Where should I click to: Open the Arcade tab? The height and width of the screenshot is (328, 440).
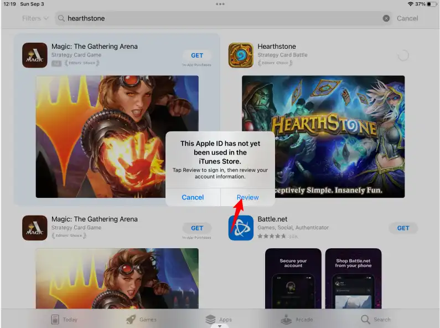(297, 319)
